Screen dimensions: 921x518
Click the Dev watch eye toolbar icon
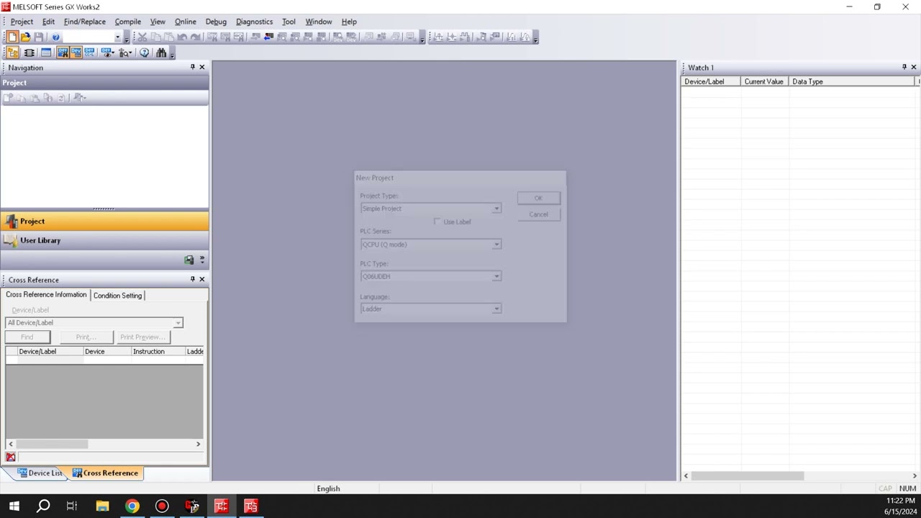[x=107, y=53]
